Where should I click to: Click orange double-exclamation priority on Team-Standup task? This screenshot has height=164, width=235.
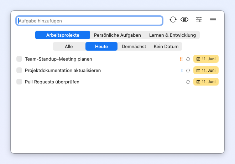181,59
